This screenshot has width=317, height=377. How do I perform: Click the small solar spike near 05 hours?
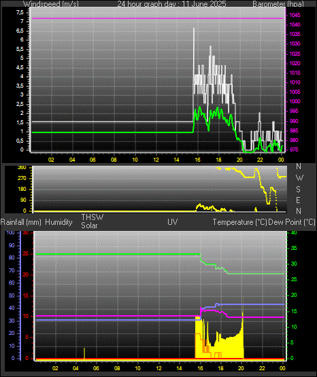click(x=84, y=353)
